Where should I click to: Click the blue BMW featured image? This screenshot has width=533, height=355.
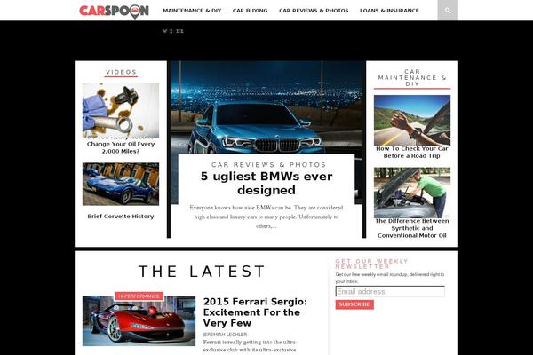click(x=266, y=107)
